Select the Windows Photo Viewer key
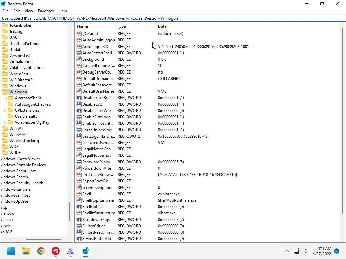This screenshot has width=346, height=259. click(x=20, y=159)
